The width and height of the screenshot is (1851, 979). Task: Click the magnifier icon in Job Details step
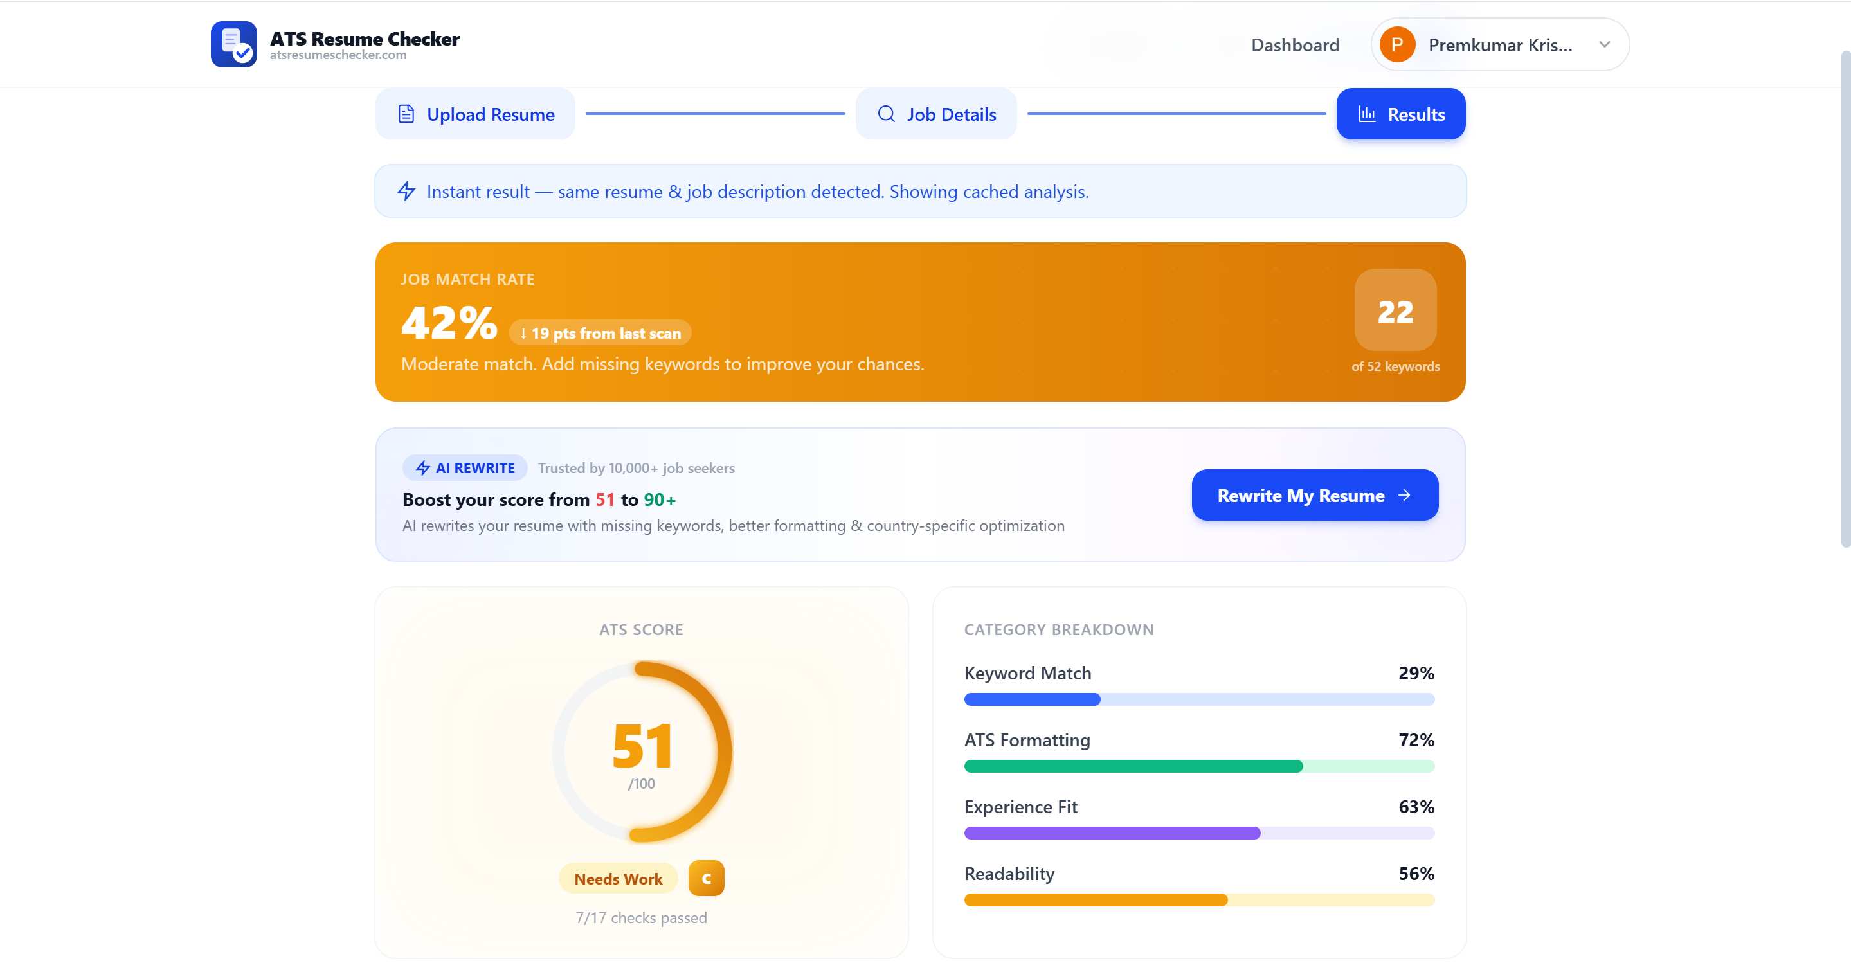(886, 114)
